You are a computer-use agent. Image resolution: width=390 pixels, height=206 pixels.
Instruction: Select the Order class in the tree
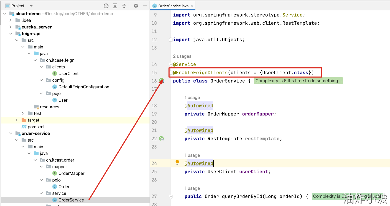[64, 187]
